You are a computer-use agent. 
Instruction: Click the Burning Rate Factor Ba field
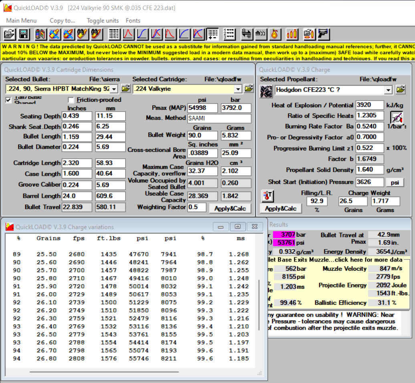pos(369,126)
